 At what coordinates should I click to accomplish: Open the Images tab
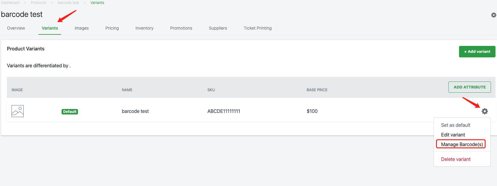(82, 28)
